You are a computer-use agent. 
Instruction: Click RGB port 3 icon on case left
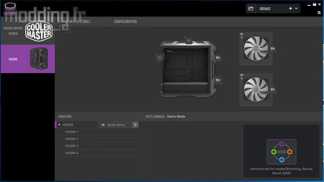(x=160, y=58)
